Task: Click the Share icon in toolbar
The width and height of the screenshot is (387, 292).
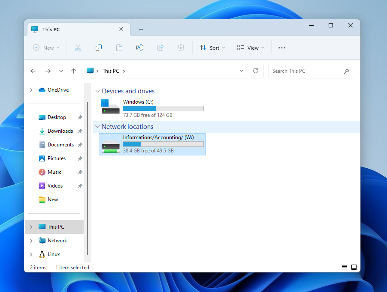Action: tap(160, 48)
